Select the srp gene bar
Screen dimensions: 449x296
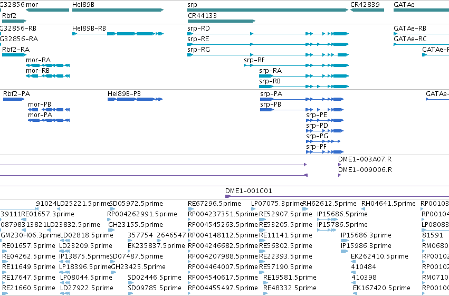click(268, 10)
